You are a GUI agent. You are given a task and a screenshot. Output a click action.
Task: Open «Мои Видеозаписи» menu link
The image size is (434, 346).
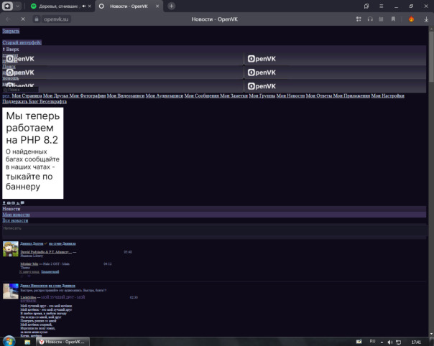tap(126, 95)
